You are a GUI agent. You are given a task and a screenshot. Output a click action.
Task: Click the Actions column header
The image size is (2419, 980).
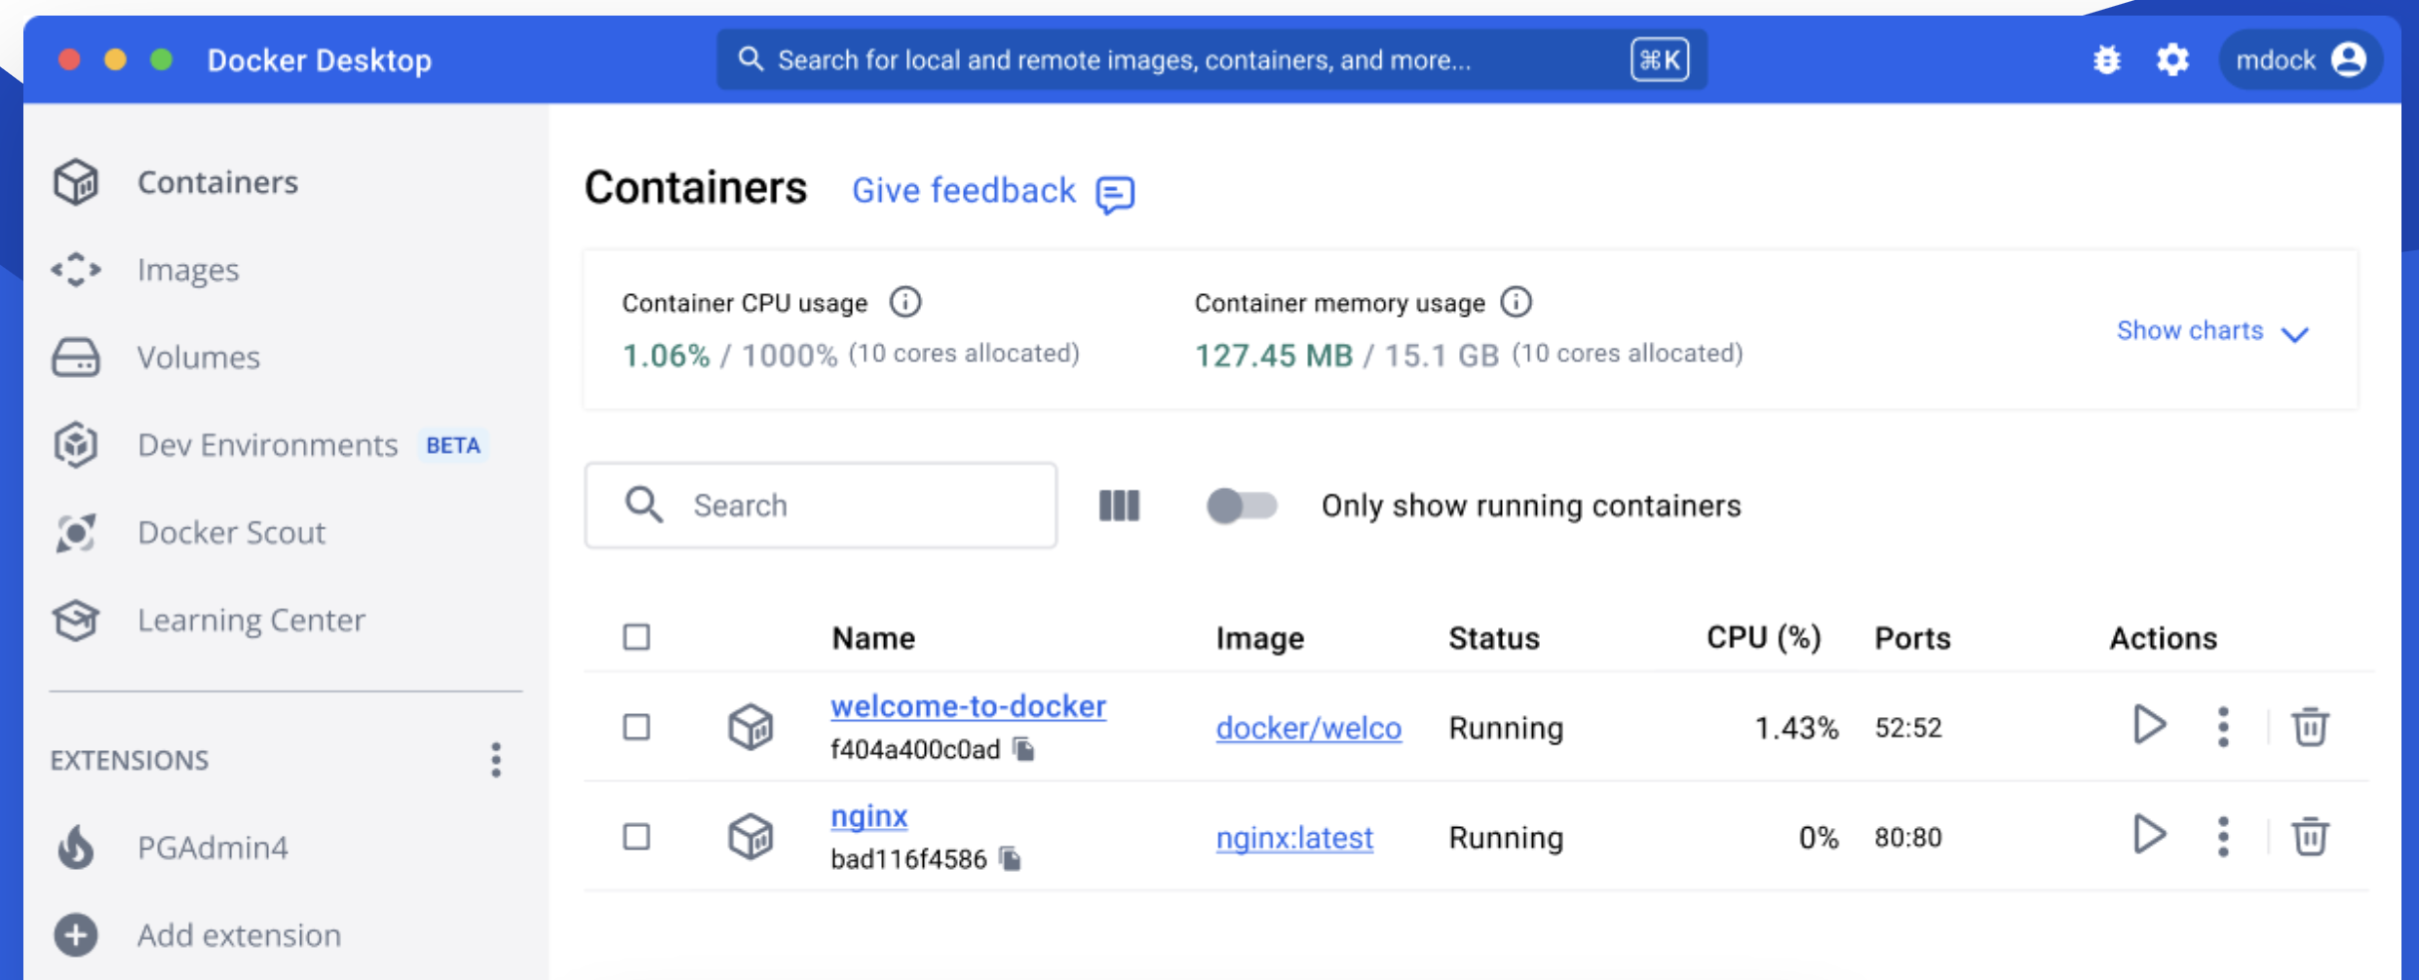coord(2163,638)
